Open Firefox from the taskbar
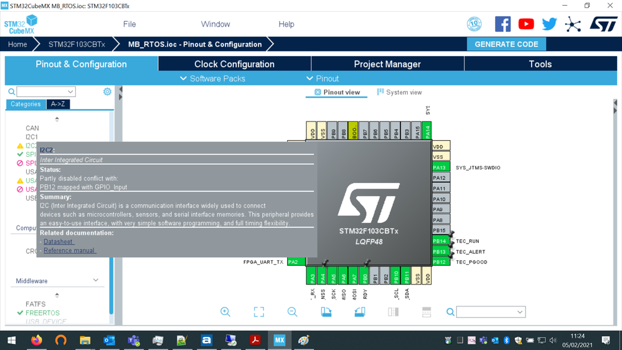 pos(37,340)
